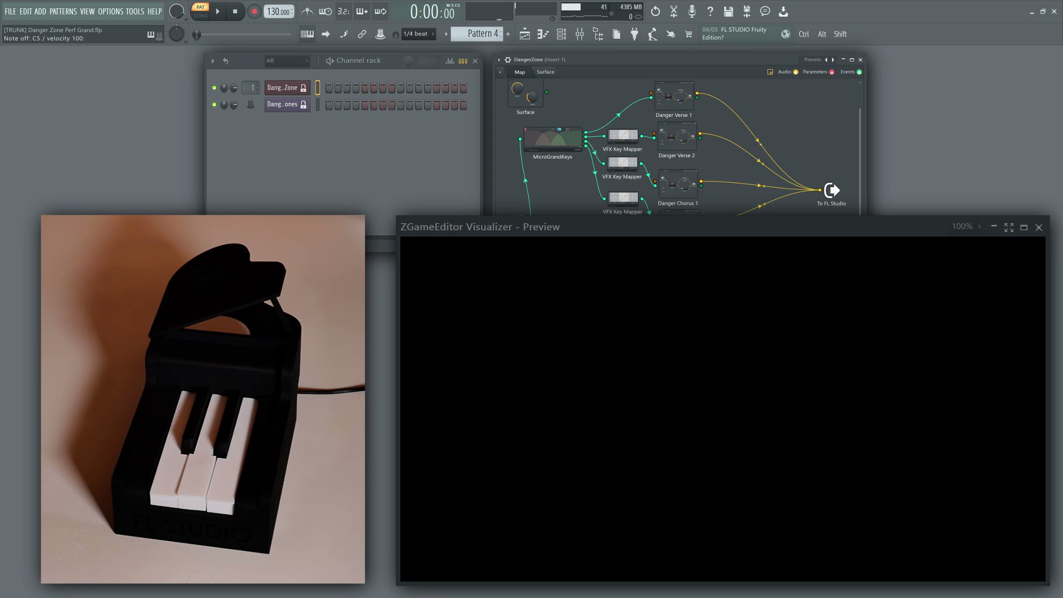Click the one-click audio recording microphone
This screenshot has height=598, width=1063.
[692, 11]
